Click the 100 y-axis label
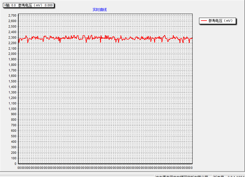This screenshot has width=245, height=177. click(14, 158)
